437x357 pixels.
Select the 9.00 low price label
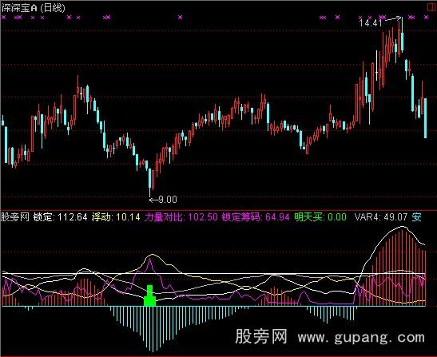click(x=168, y=200)
